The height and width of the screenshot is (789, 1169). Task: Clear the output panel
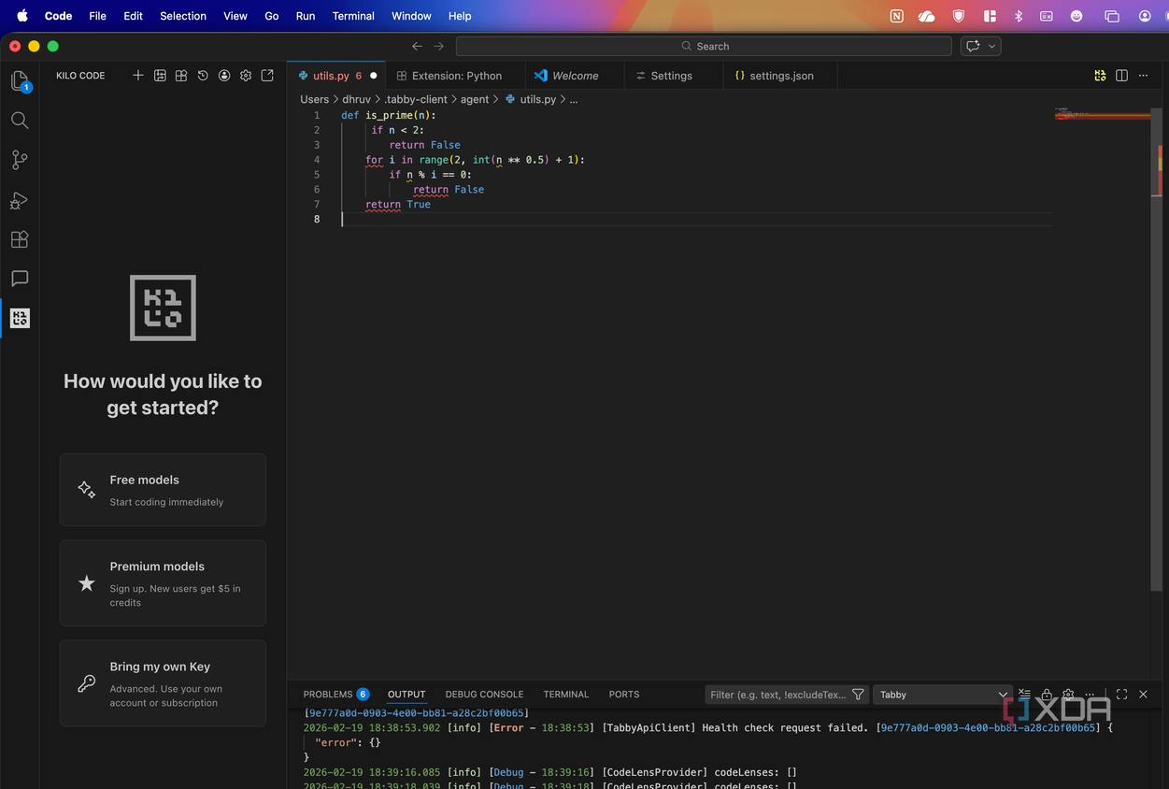pyautogui.click(x=1024, y=695)
